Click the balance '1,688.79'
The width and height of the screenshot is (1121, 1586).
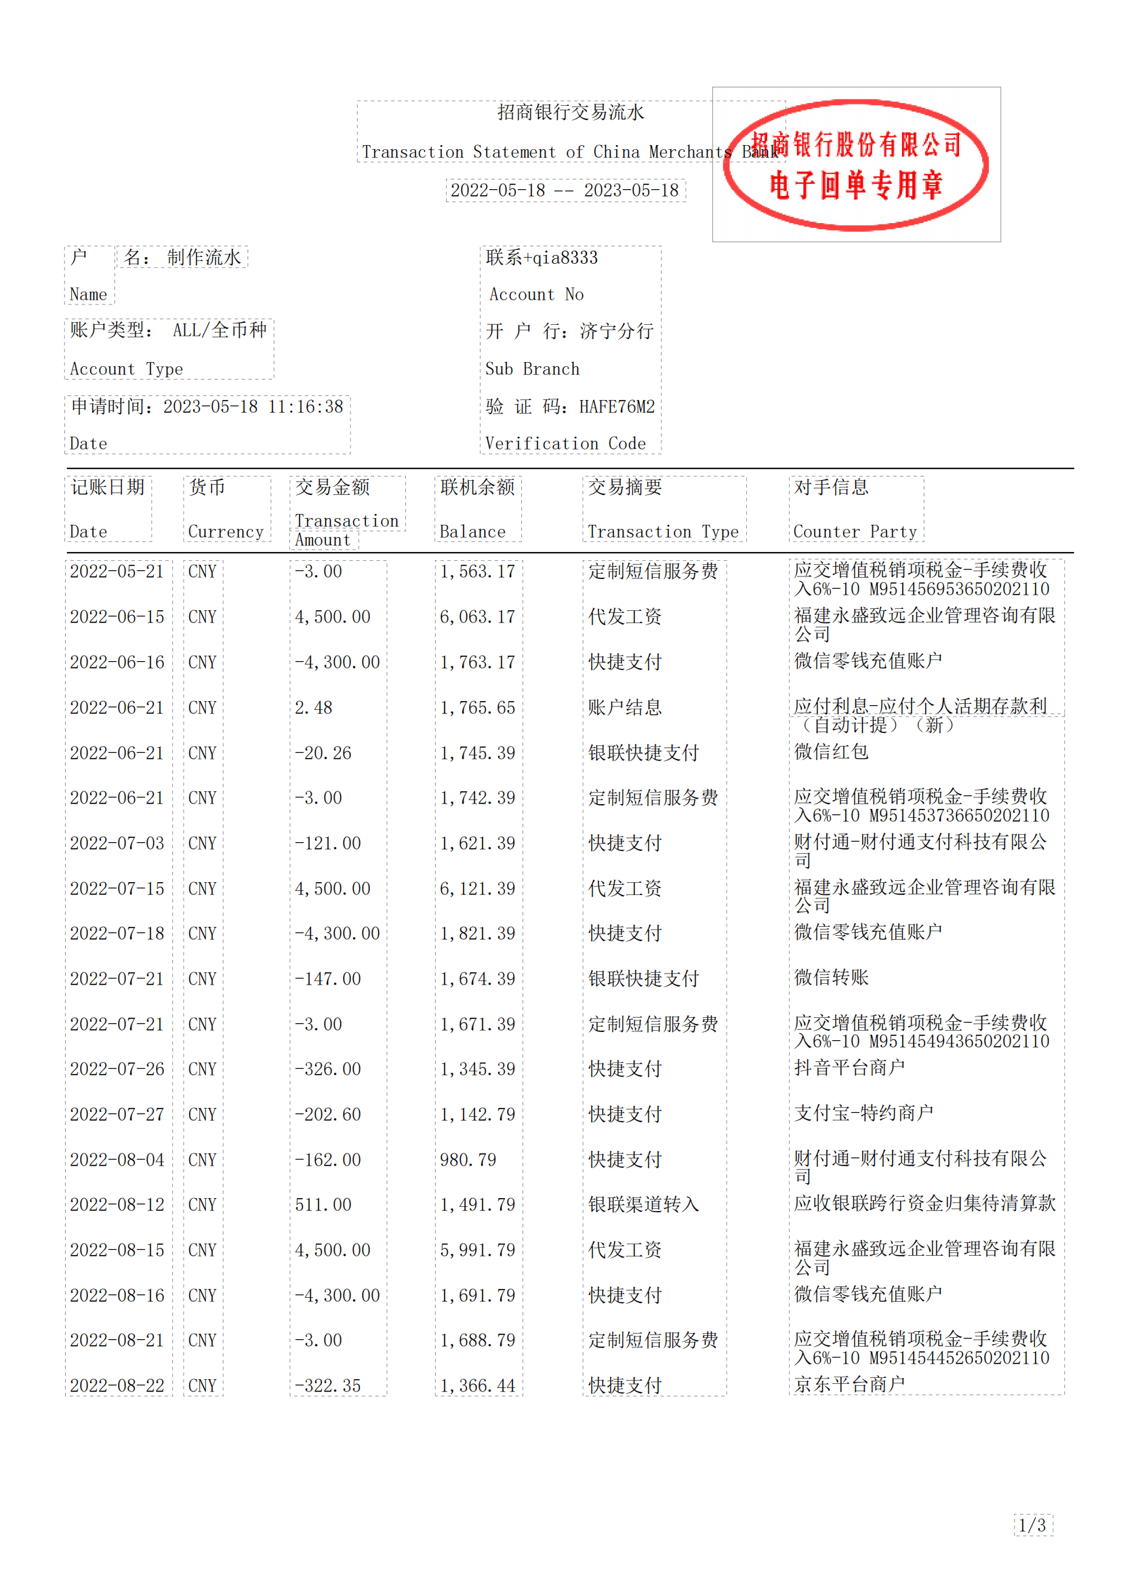(478, 1340)
